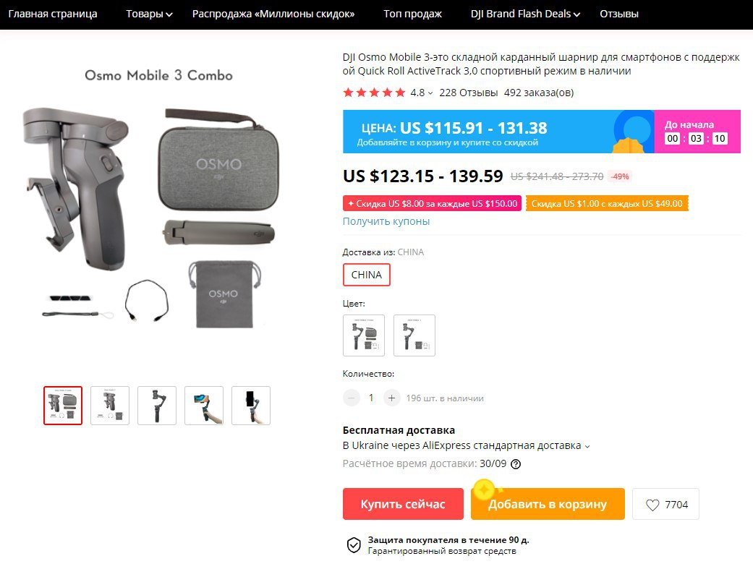
Task: Decrease quantity with the minus button
Action: [352, 398]
